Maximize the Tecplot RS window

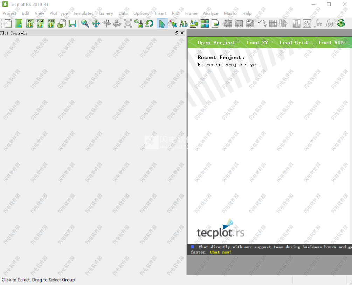(329, 4)
